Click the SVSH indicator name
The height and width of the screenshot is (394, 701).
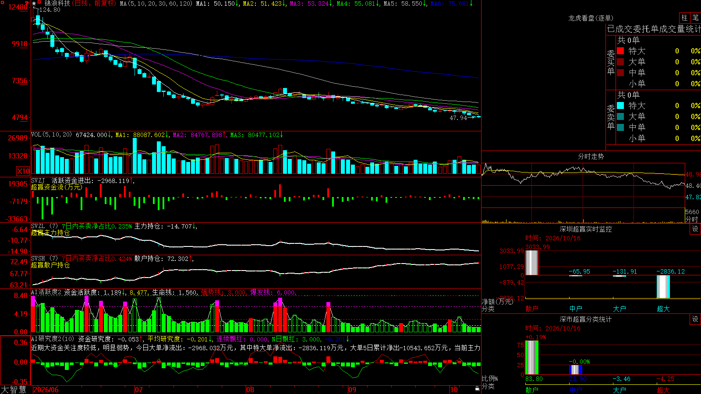coord(38,259)
